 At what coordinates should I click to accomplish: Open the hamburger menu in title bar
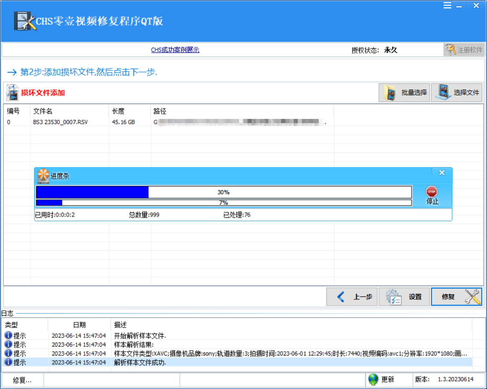(x=447, y=5)
